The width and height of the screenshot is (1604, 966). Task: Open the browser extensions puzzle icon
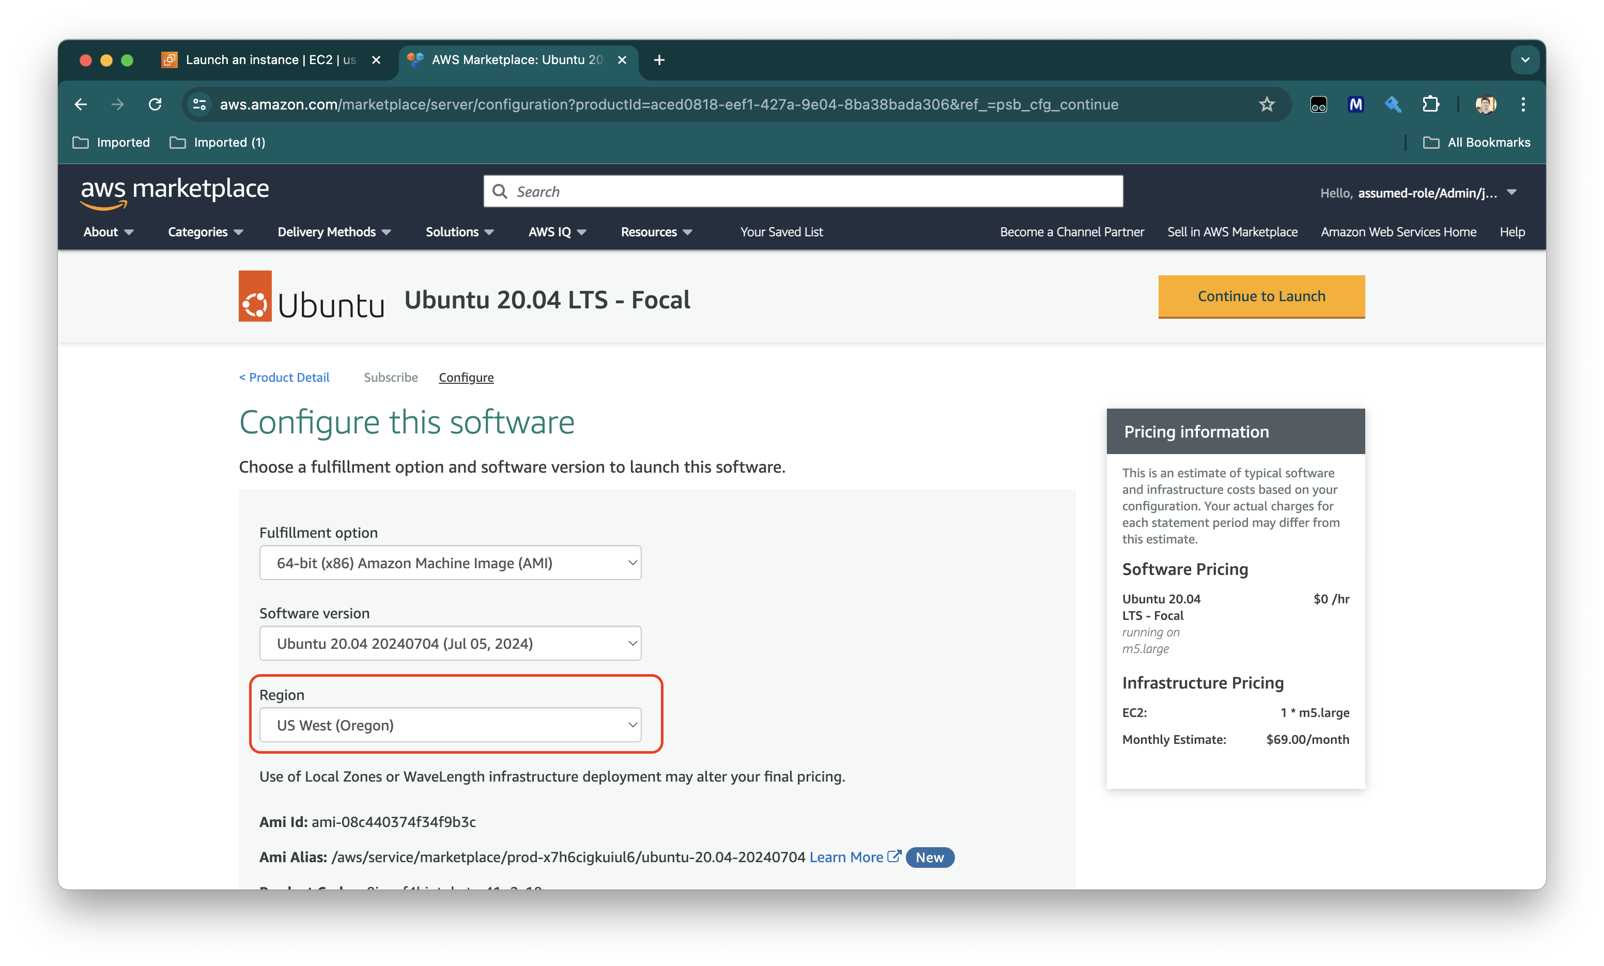pyautogui.click(x=1430, y=104)
